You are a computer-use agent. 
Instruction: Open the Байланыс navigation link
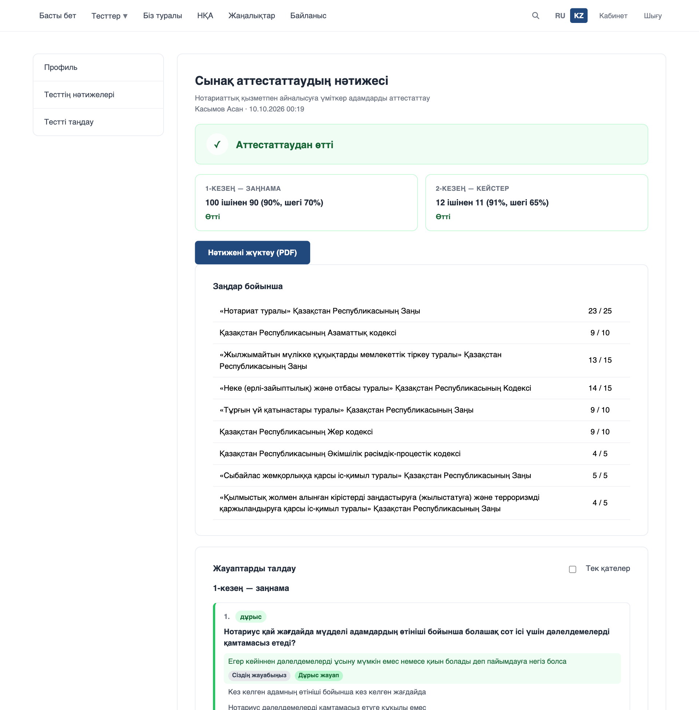[308, 15]
